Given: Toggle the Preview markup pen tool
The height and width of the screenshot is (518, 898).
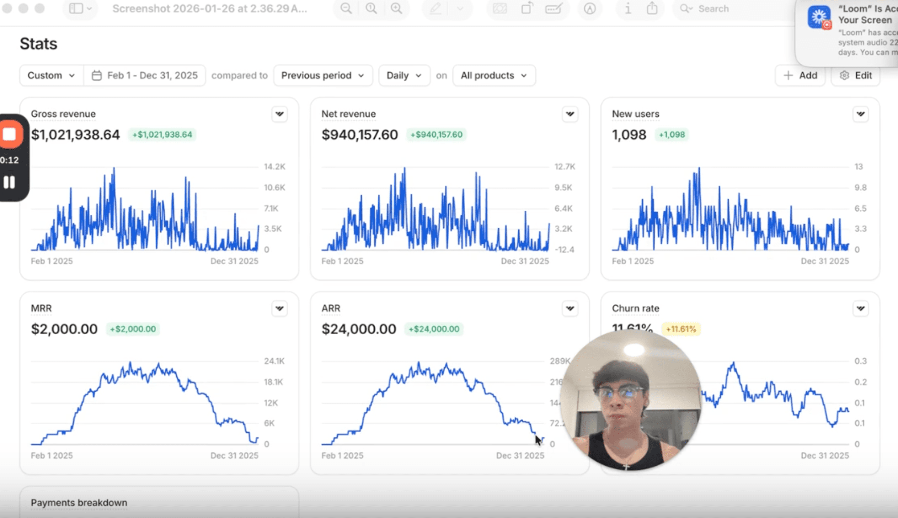Looking at the screenshot, I should [x=435, y=8].
